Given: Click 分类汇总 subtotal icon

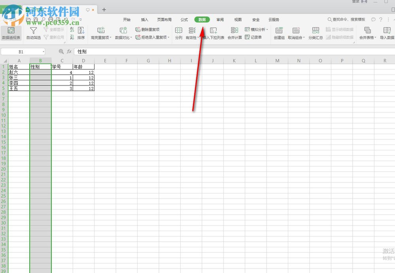Looking at the screenshot, I should pos(316,33).
